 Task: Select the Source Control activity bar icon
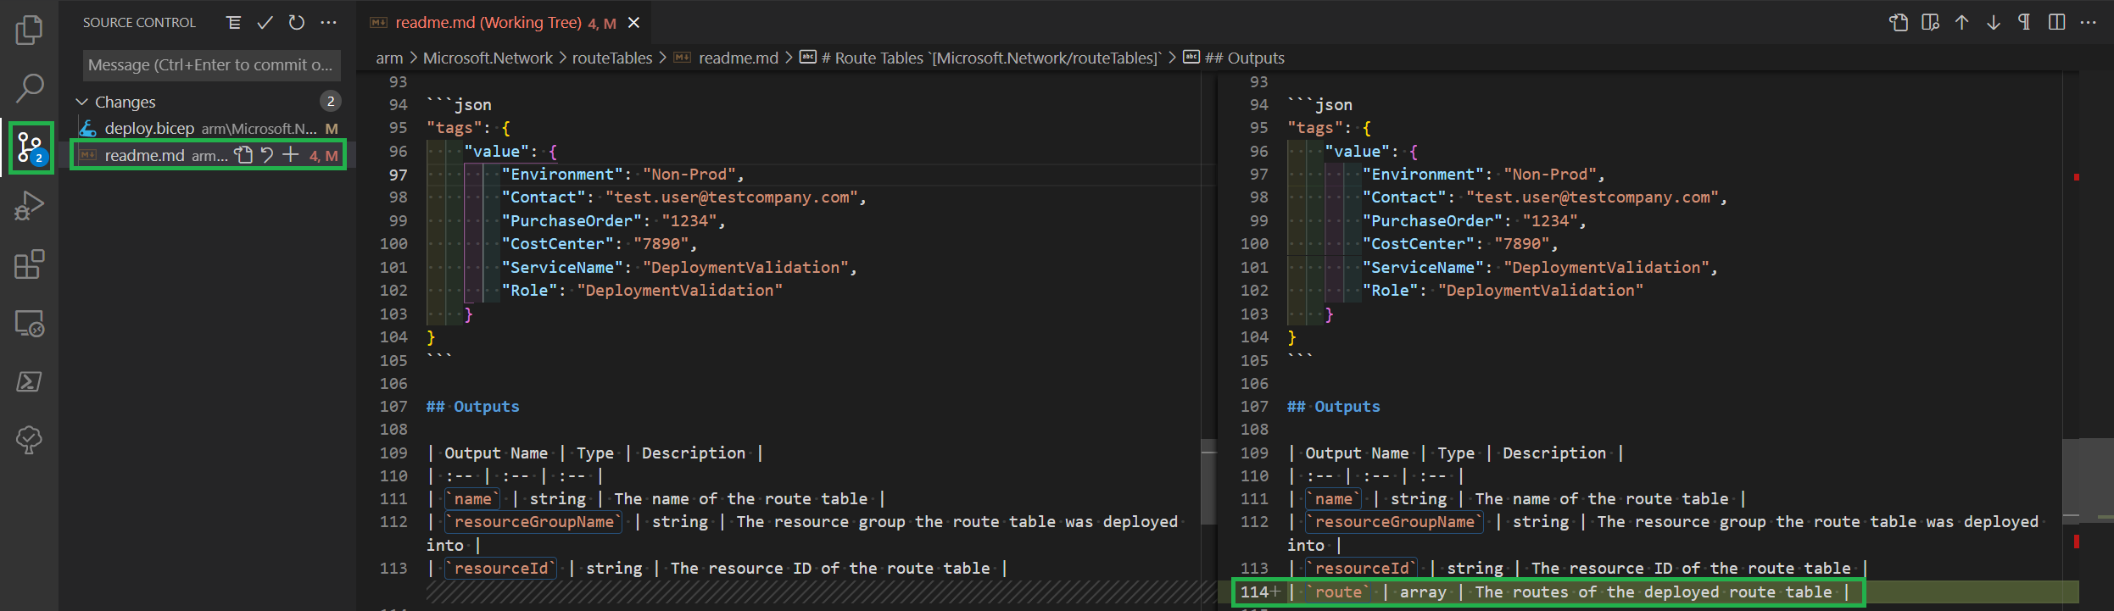click(x=31, y=148)
